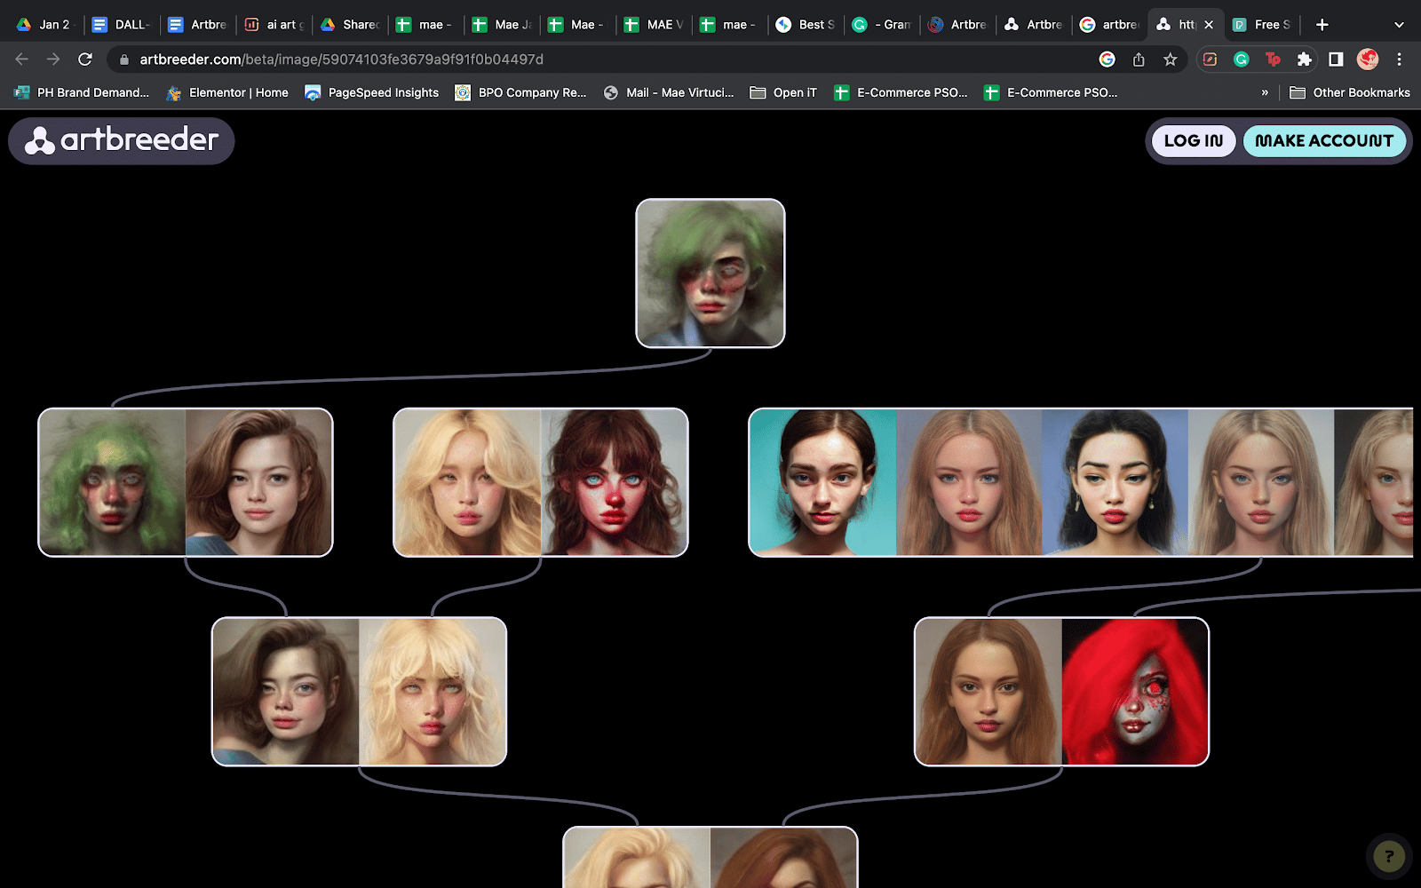Click the LOG IN button
The image size is (1421, 888).
[x=1194, y=140]
